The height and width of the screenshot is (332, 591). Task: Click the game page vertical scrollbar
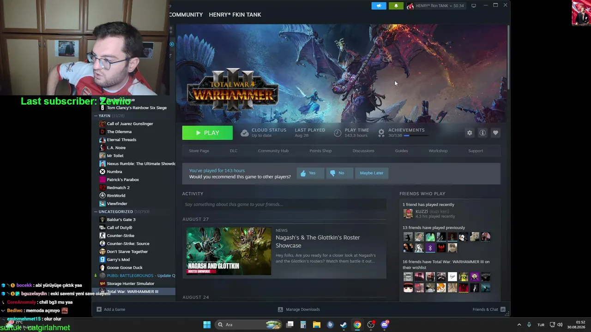508,58
